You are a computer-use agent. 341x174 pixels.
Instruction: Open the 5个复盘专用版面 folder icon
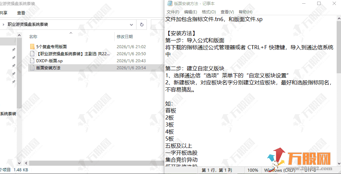click(32, 47)
